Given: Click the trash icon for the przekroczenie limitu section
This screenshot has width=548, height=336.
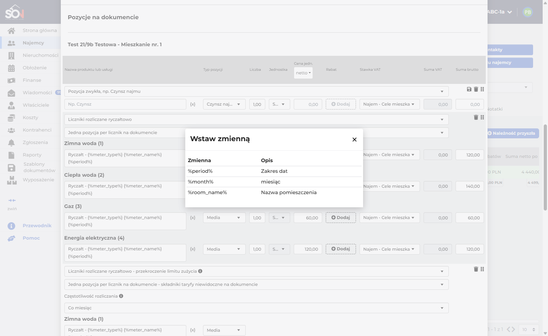Looking at the screenshot, I should [476, 269].
